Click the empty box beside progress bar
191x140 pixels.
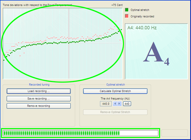pos(174,133)
